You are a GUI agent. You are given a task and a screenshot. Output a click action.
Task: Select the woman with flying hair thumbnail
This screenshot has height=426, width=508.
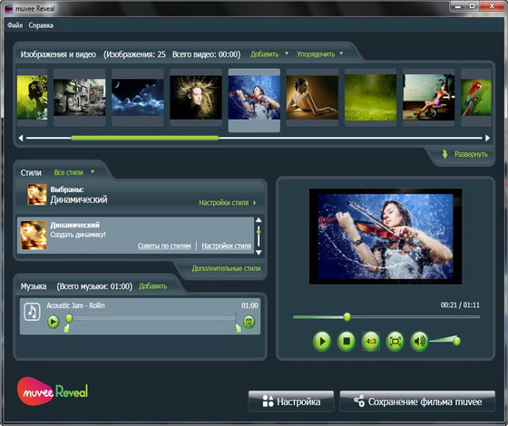click(x=196, y=97)
